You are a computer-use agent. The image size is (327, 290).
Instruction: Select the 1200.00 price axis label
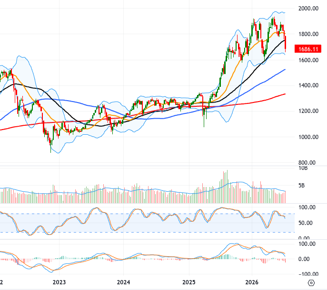click(x=308, y=111)
